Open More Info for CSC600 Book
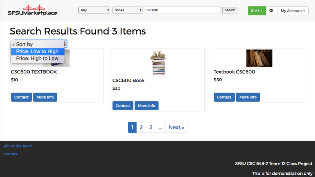The image size is (315, 177). (146, 106)
